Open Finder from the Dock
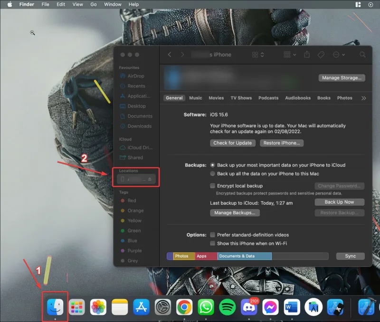380x322 pixels. 55,307
